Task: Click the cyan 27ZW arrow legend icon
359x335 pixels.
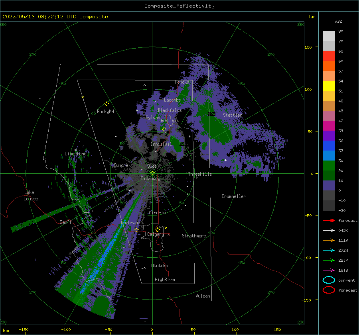Action: tap(329, 251)
